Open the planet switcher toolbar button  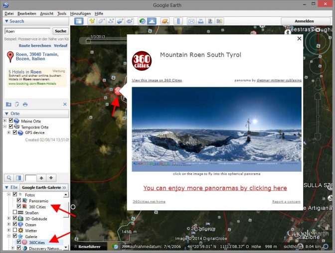(165, 21)
